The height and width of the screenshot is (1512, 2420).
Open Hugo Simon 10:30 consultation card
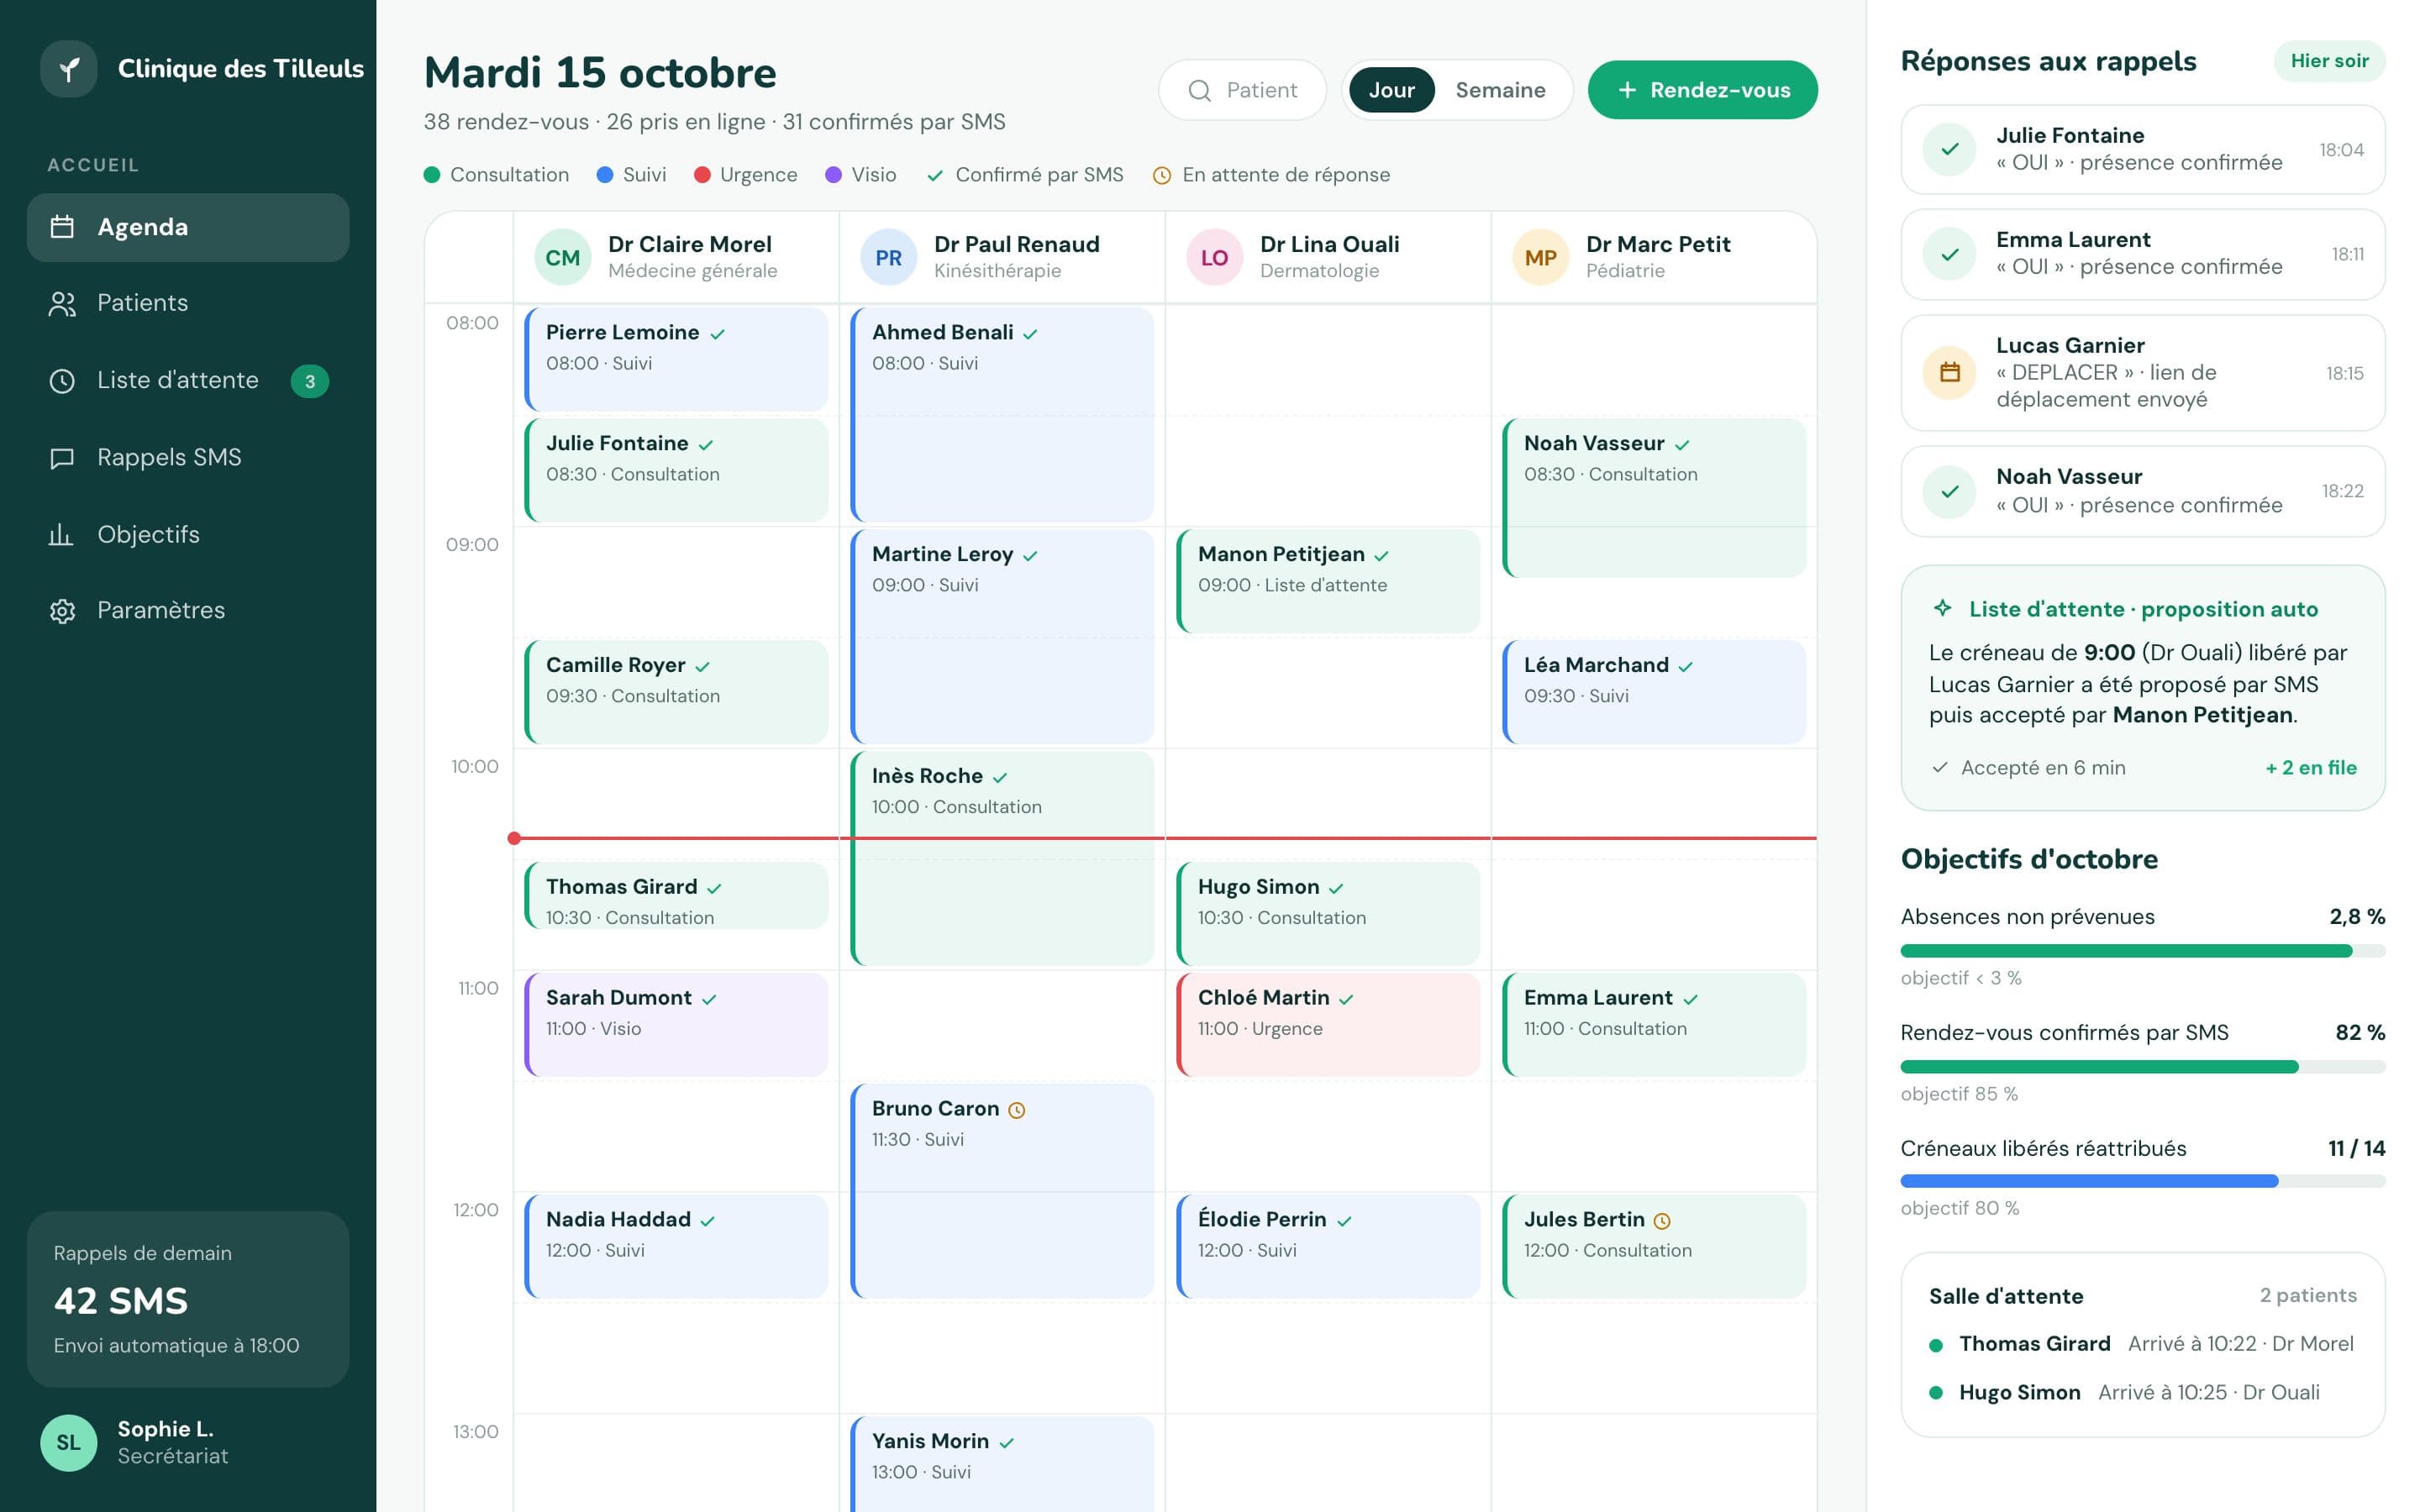(x=1328, y=913)
